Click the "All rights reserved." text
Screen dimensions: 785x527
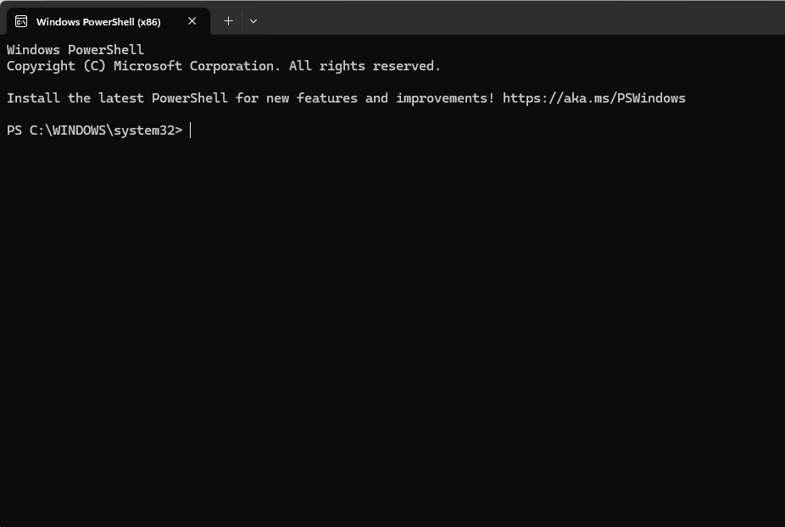coord(365,66)
